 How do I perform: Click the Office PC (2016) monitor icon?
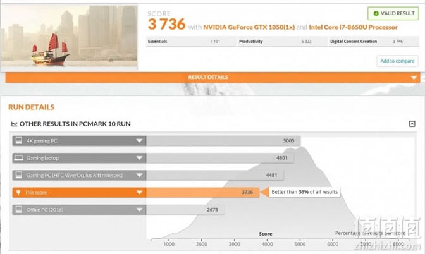[19, 210]
